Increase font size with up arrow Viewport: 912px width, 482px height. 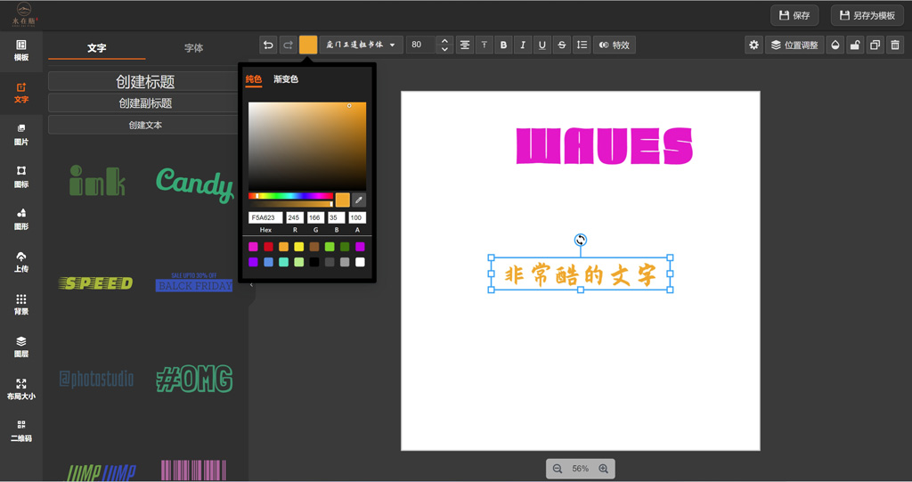click(444, 40)
